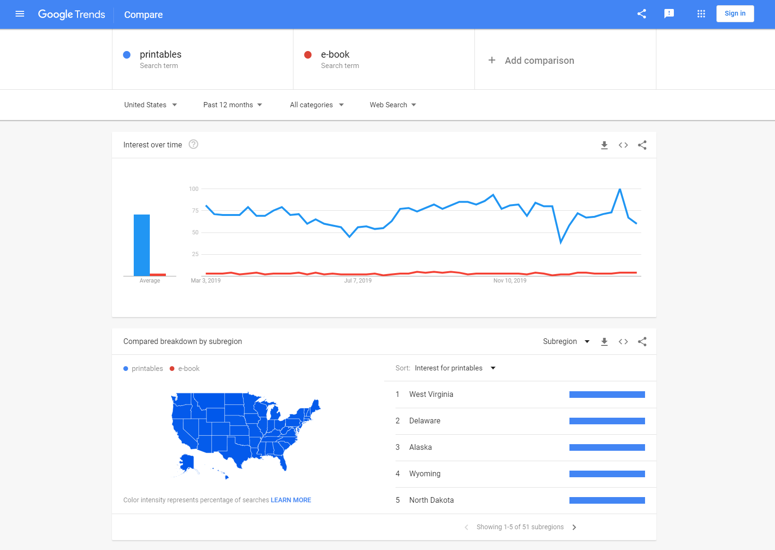The width and height of the screenshot is (775, 550).
Task: Open embed code for Interest over time chart
Action: click(623, 145)
